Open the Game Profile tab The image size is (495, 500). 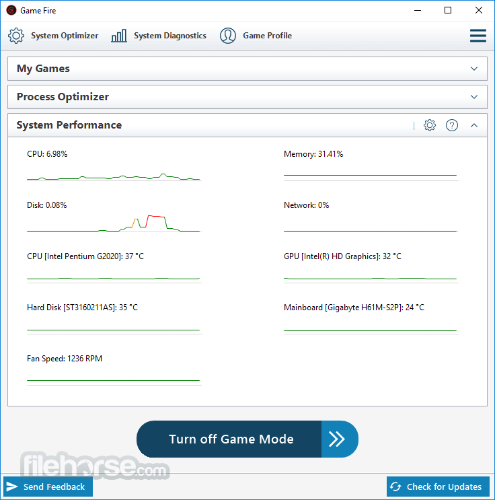(256, 36)
